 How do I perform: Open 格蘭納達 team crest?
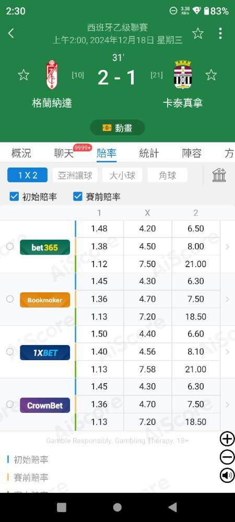[x=52, y=75]
